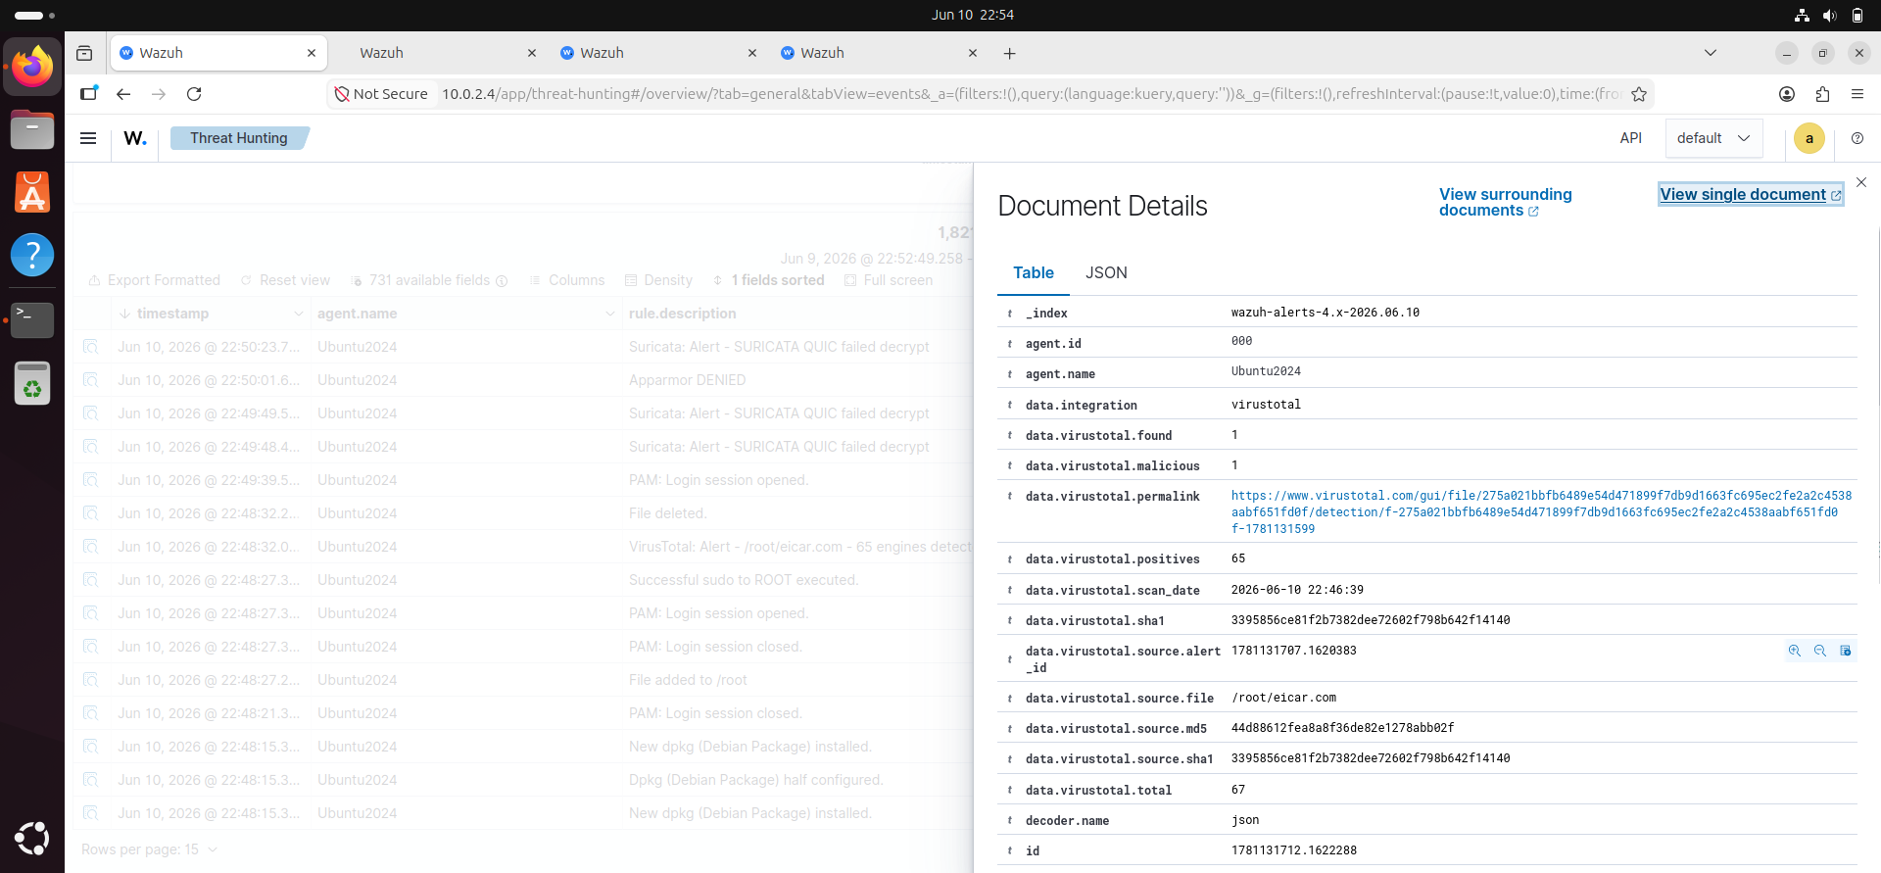Close the first Wazuh browser tab
The width and height of the screenshot is (1881, 873).
(x=312, y=53)
